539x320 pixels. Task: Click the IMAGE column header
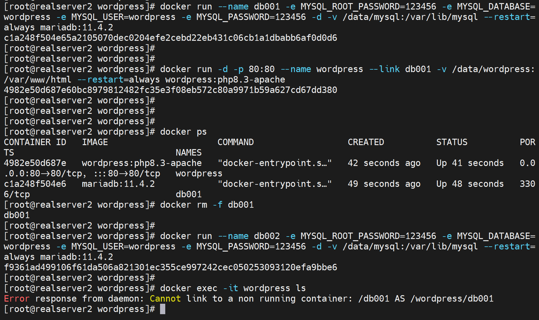pyautogui.click(x=95, y=142)
